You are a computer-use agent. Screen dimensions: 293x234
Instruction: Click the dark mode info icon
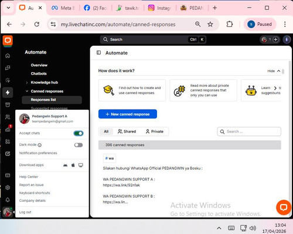tap(39, 145)
